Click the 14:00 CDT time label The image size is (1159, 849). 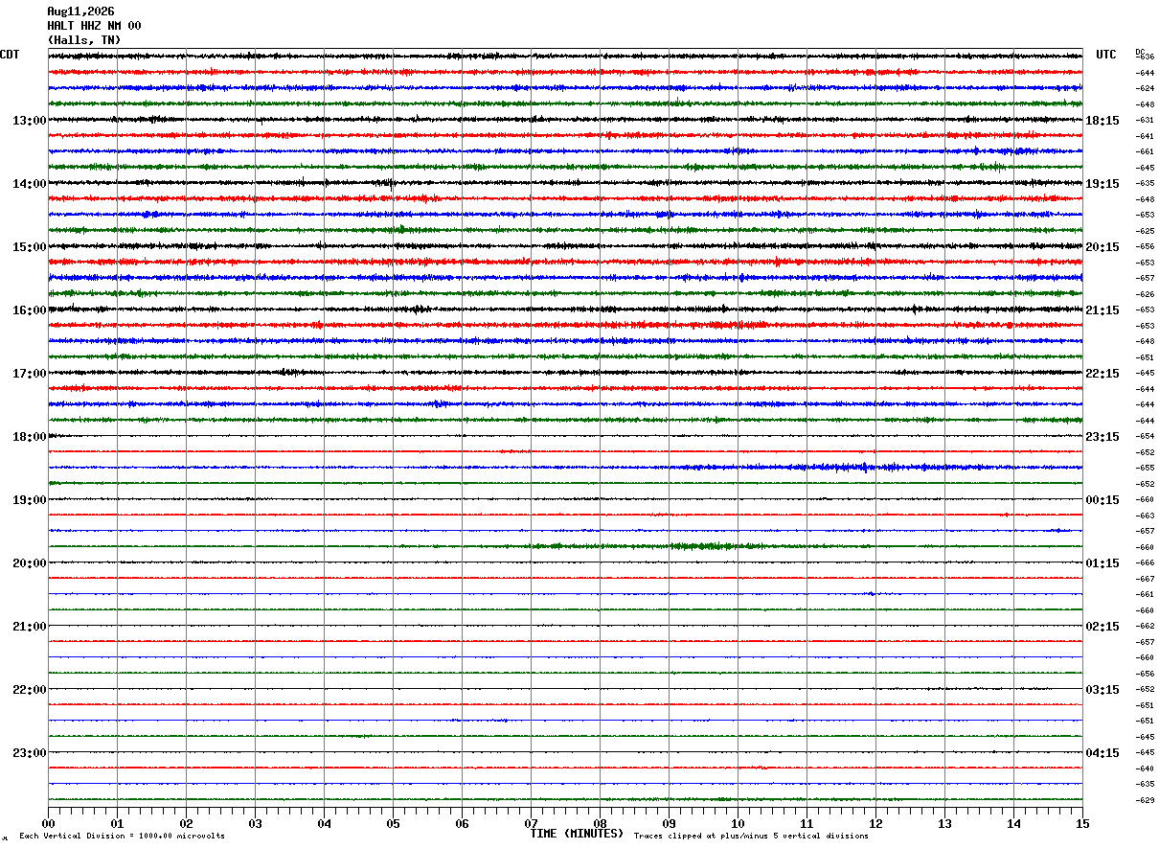pos(29,184)
